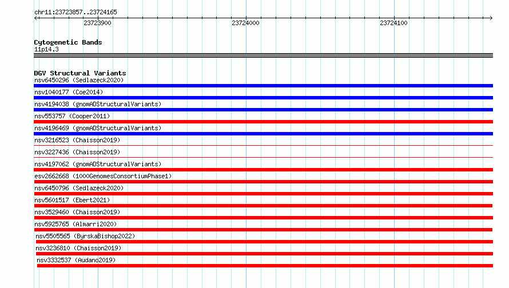
Task: Open the Cytogenetic Bands track title
Action: coord(68,42)
